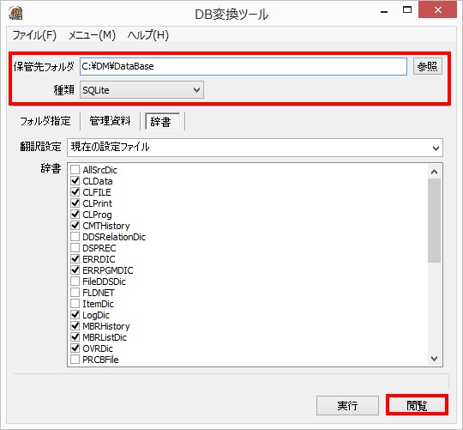463x430 pixels.
Task: Open the ヘルプ(H) menu
Action: (x=148, y=35)
